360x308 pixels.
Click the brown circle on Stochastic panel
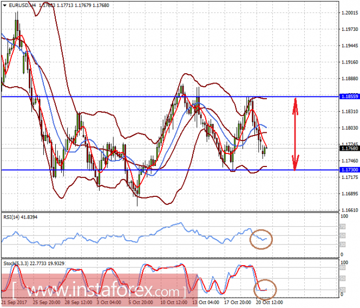(265, 290)
